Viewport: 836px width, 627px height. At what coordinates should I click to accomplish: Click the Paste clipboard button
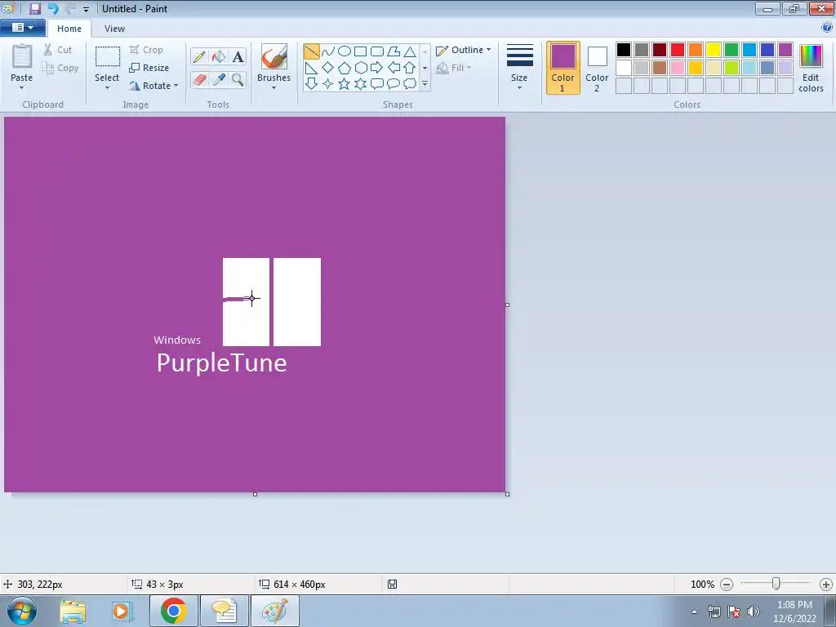pos(22,62)
